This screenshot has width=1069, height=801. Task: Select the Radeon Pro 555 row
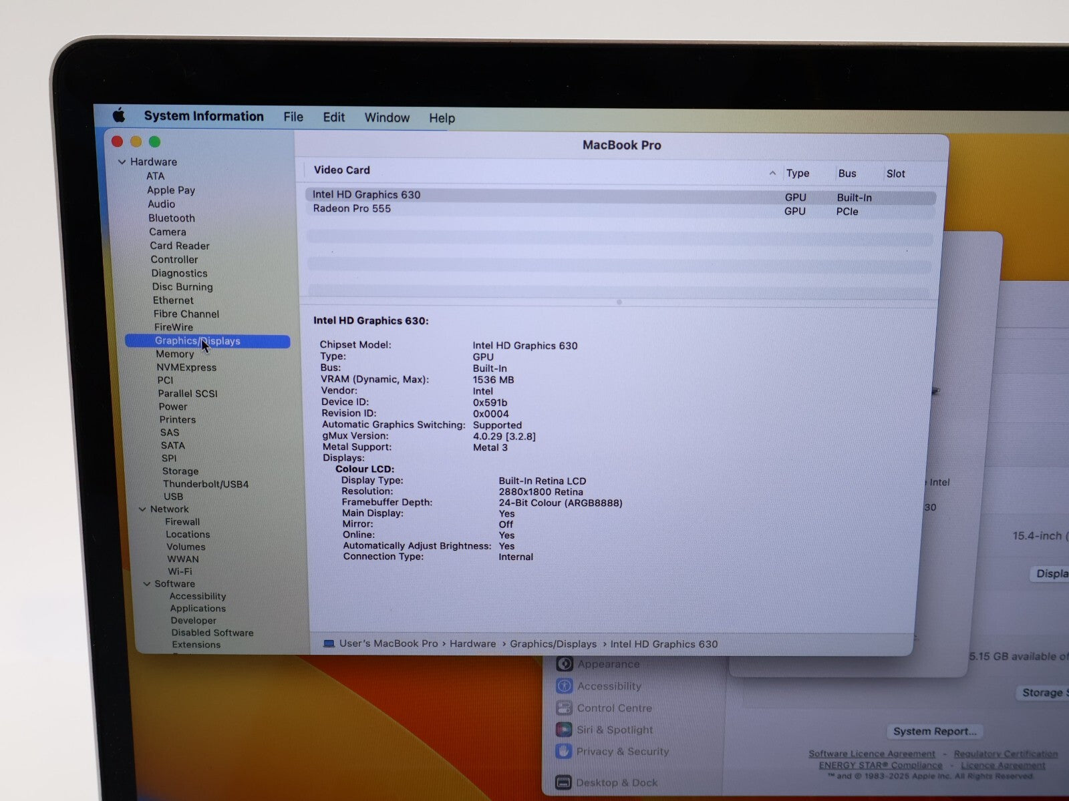tap(621, 210)
